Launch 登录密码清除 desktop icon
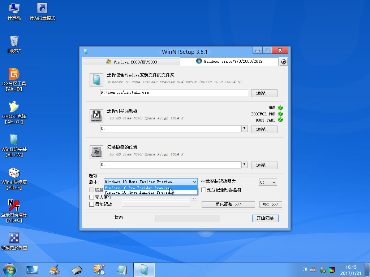Image resolution: width=370 pixels, height=277 pixels. (x=14, y=211)
